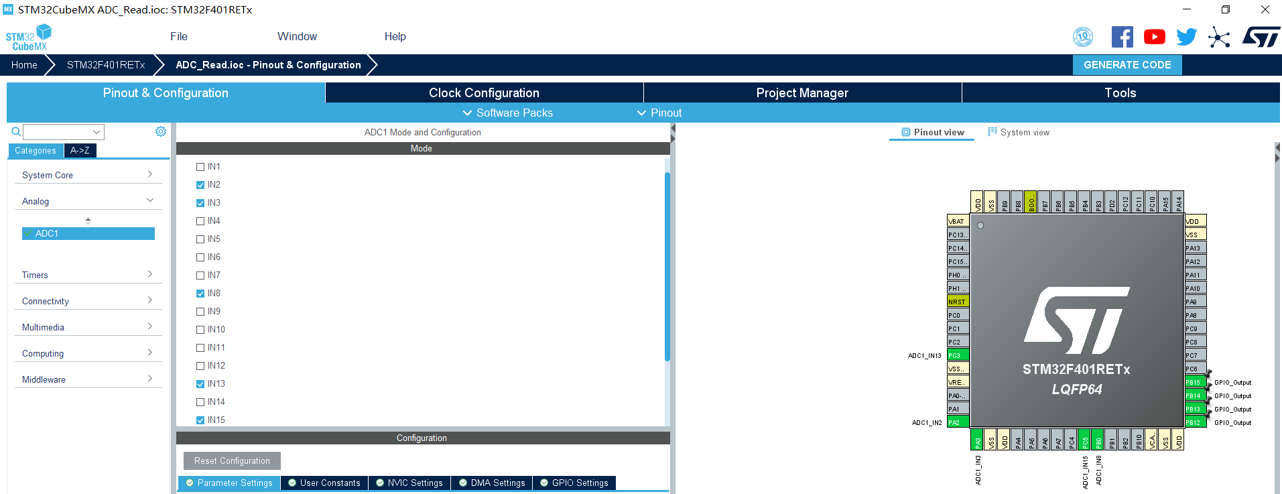Uncheck the IN8 checkbox
Screen dimensions: 1282x494
[x=200, y=294]
